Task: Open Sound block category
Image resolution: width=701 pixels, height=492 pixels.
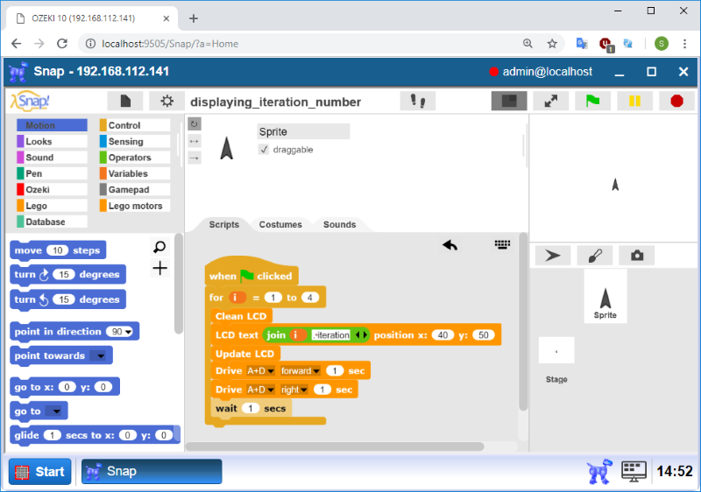Action: [x=52, y=158]
